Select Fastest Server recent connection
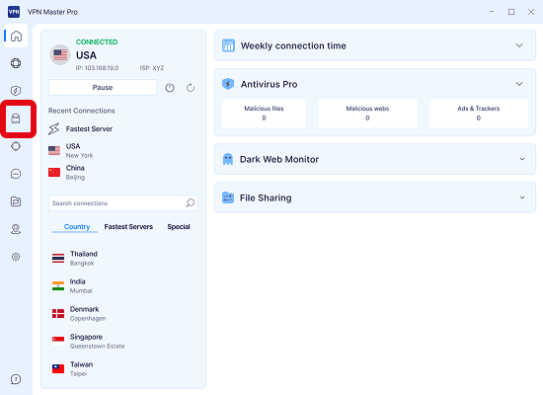This screenshot has height=395, width=543. (x=80, y=129)
